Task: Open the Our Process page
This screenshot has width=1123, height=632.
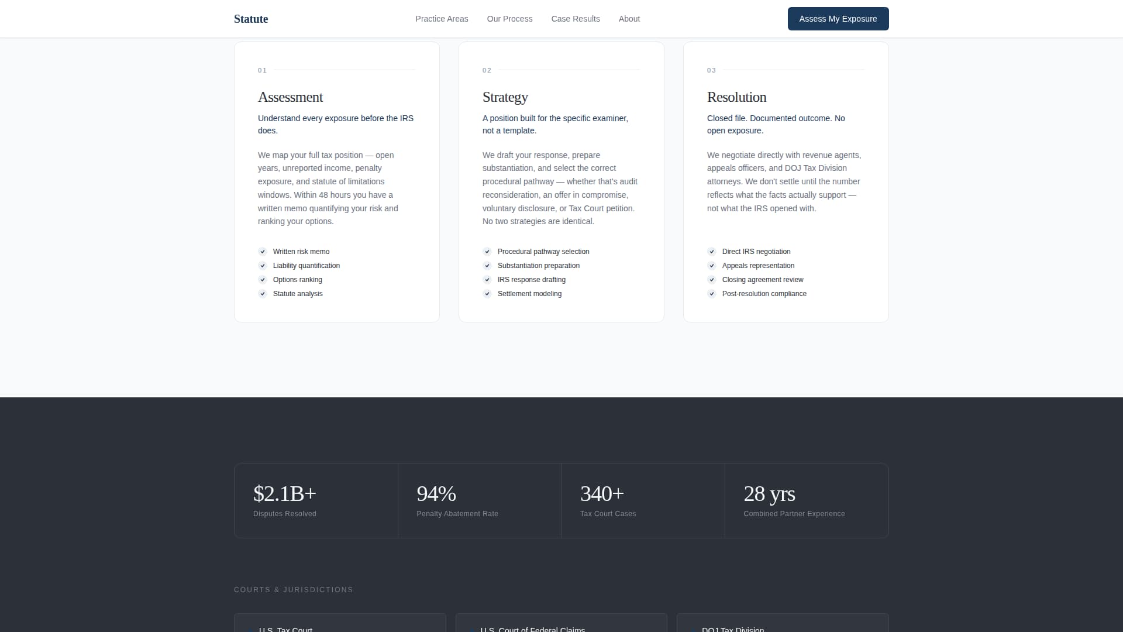Action: click(x=509, y=19)
